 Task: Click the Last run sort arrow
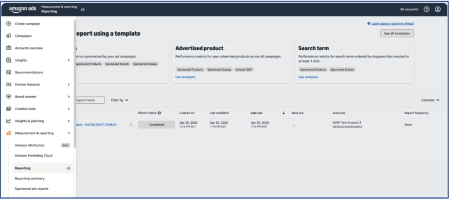click(x=284, y=113)
